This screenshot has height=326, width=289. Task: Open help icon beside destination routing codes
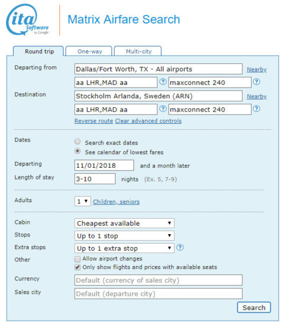[x=163, y=108]
